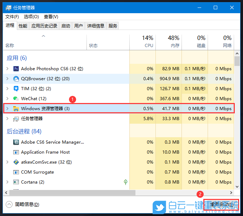243x216 pixels.
Task: Sort by the 网络 column header
Action: [x=221, y=42]
